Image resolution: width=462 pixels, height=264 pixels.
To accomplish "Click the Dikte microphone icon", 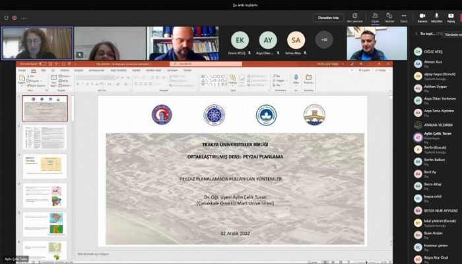I will pos(296,77).
